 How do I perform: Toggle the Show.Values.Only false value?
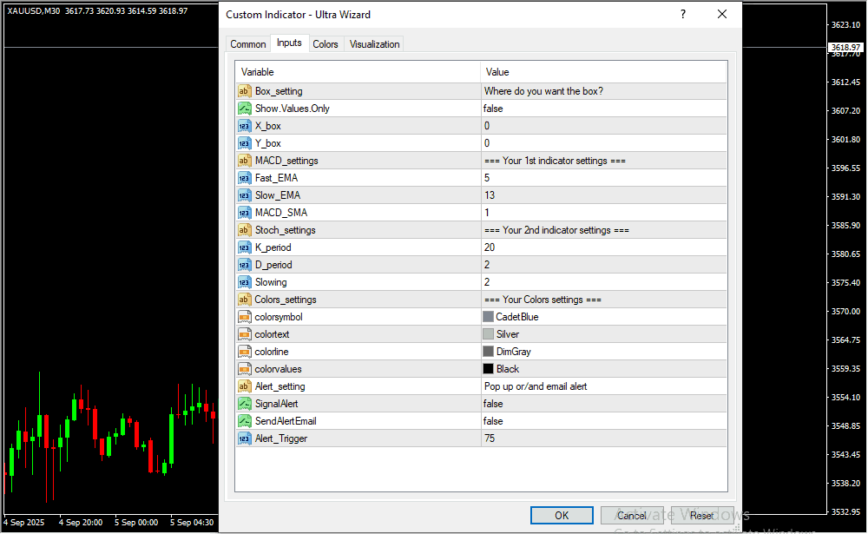603,109
